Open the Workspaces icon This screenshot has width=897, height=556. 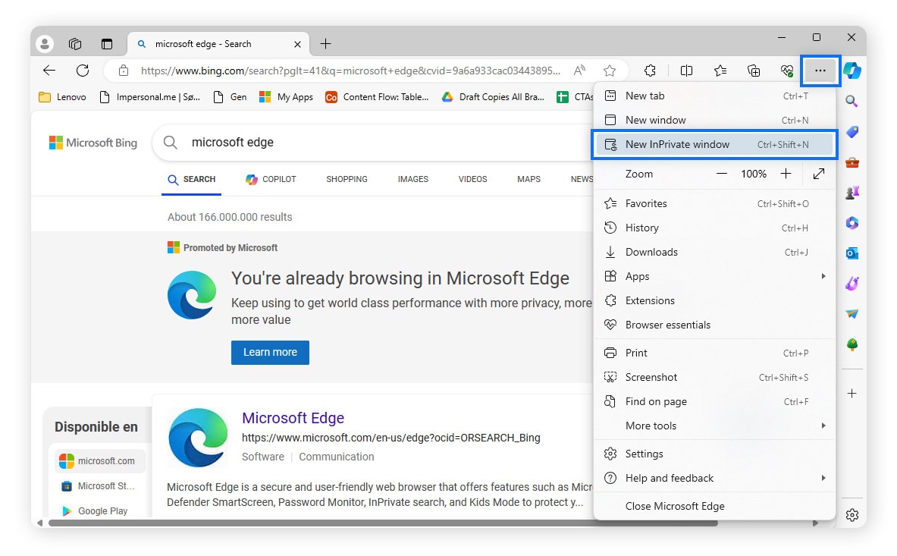tap(75, 43)
